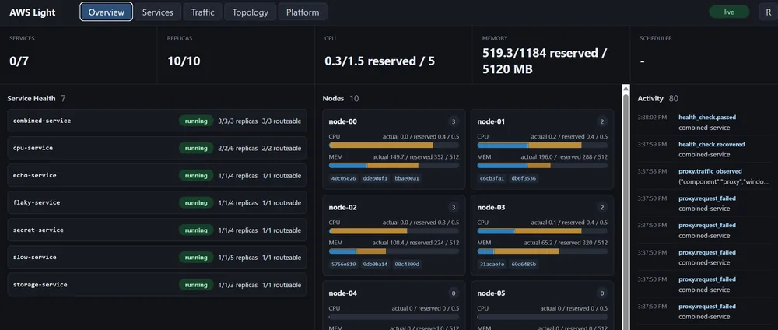The height and width of the screenshot is (330, 778).
Task: Open the node-00 card title
Action: click(x=342, y=121)
